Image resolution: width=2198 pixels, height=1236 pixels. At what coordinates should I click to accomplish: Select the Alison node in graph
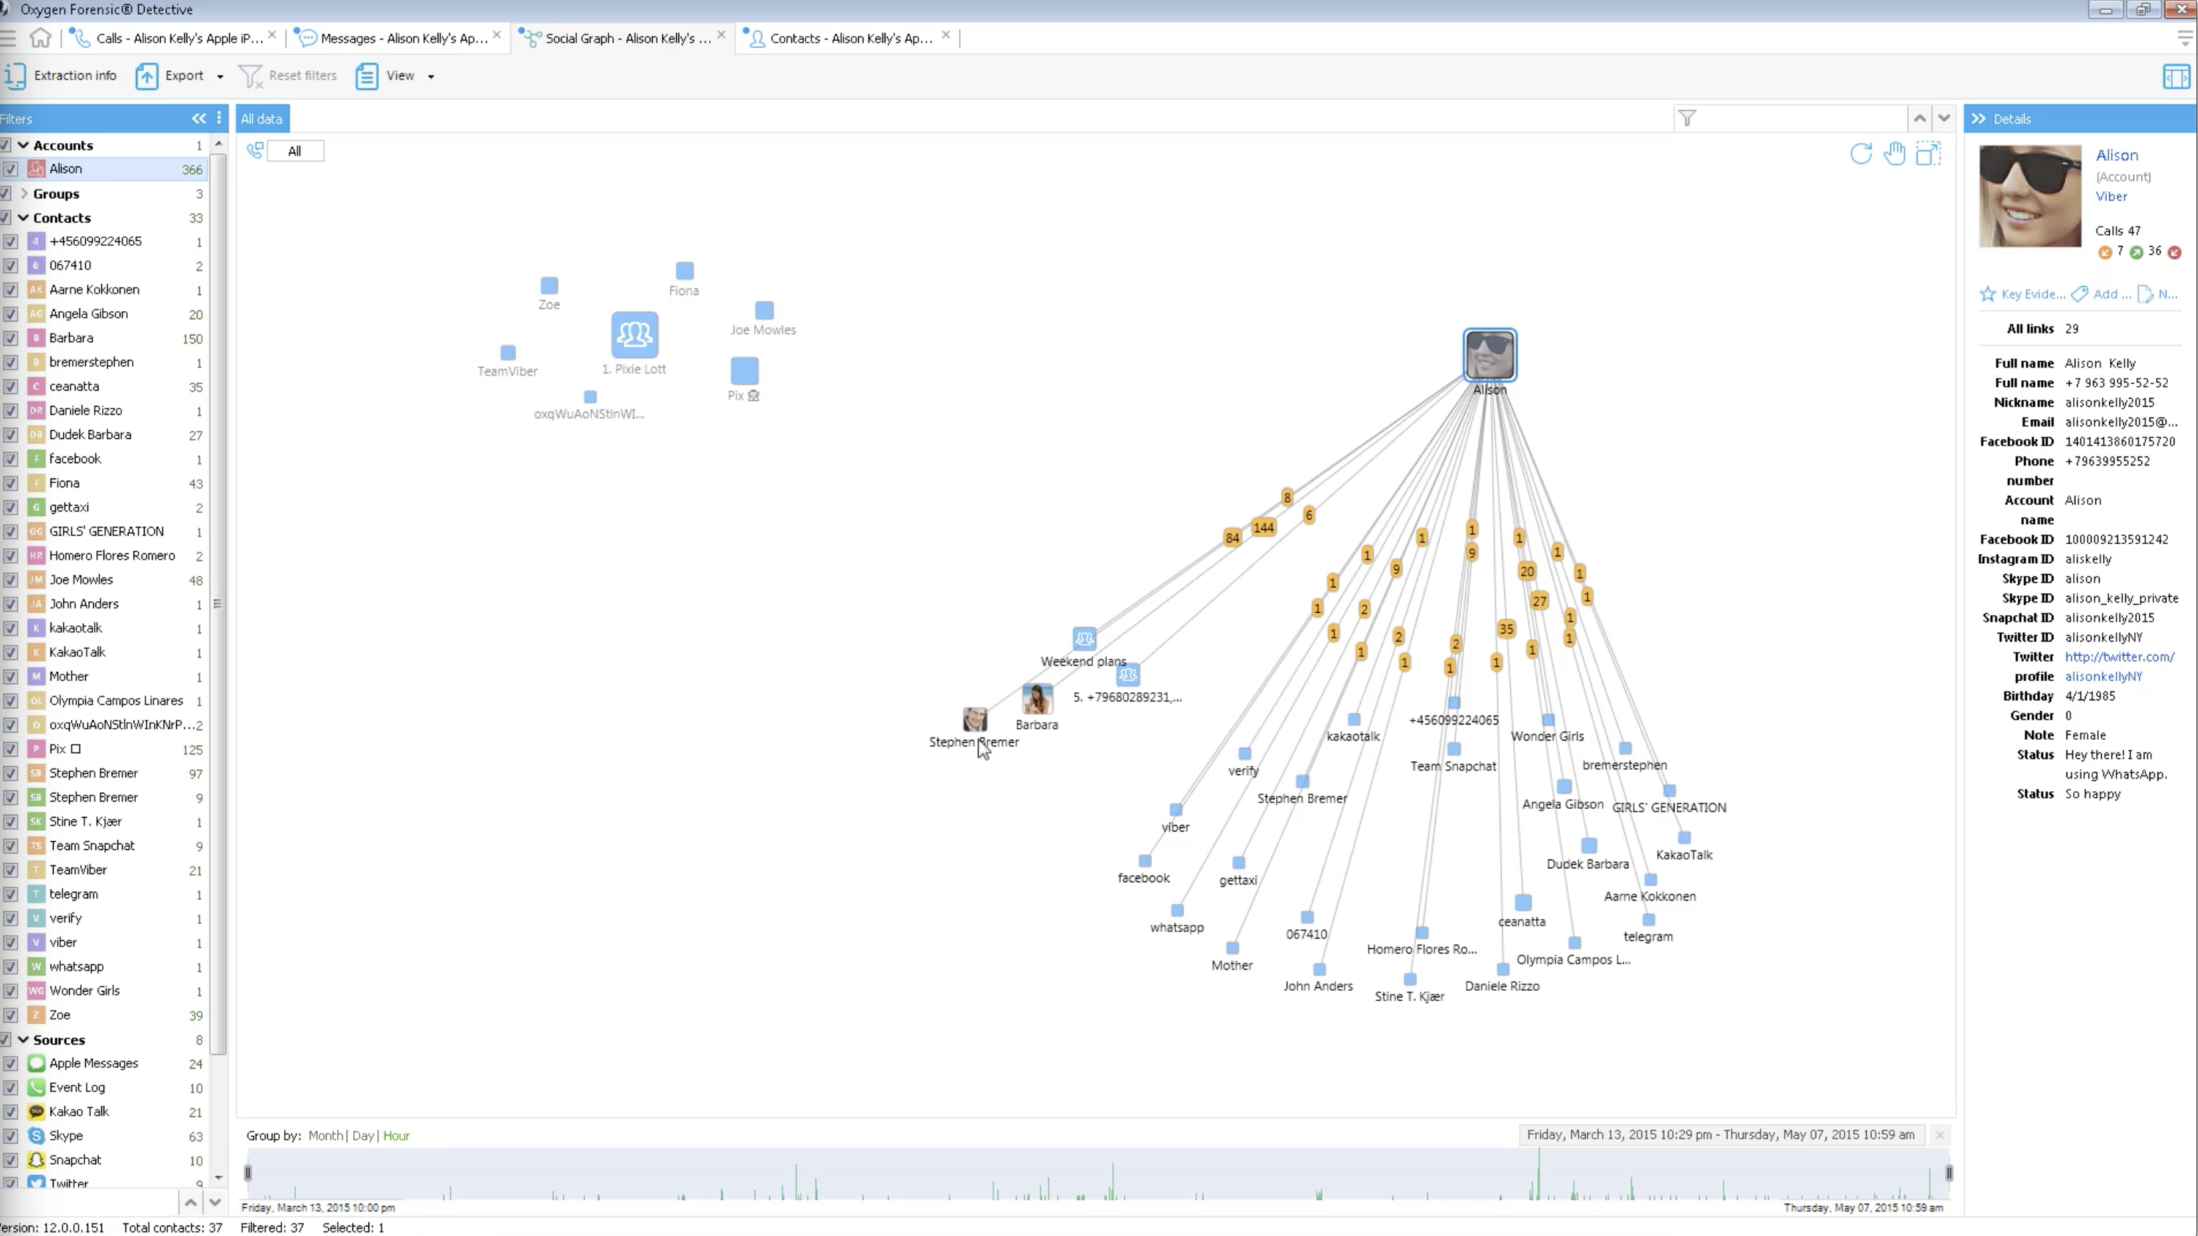tap(1490, 355)
